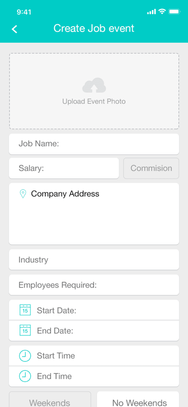Focus the Salary input field
188x407 pixels.
(x=64, y=168)
